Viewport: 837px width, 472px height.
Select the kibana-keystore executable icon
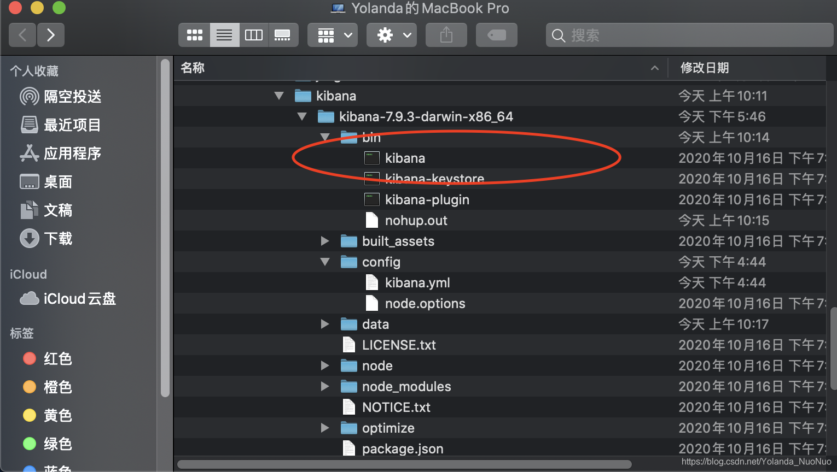point(372,178)
